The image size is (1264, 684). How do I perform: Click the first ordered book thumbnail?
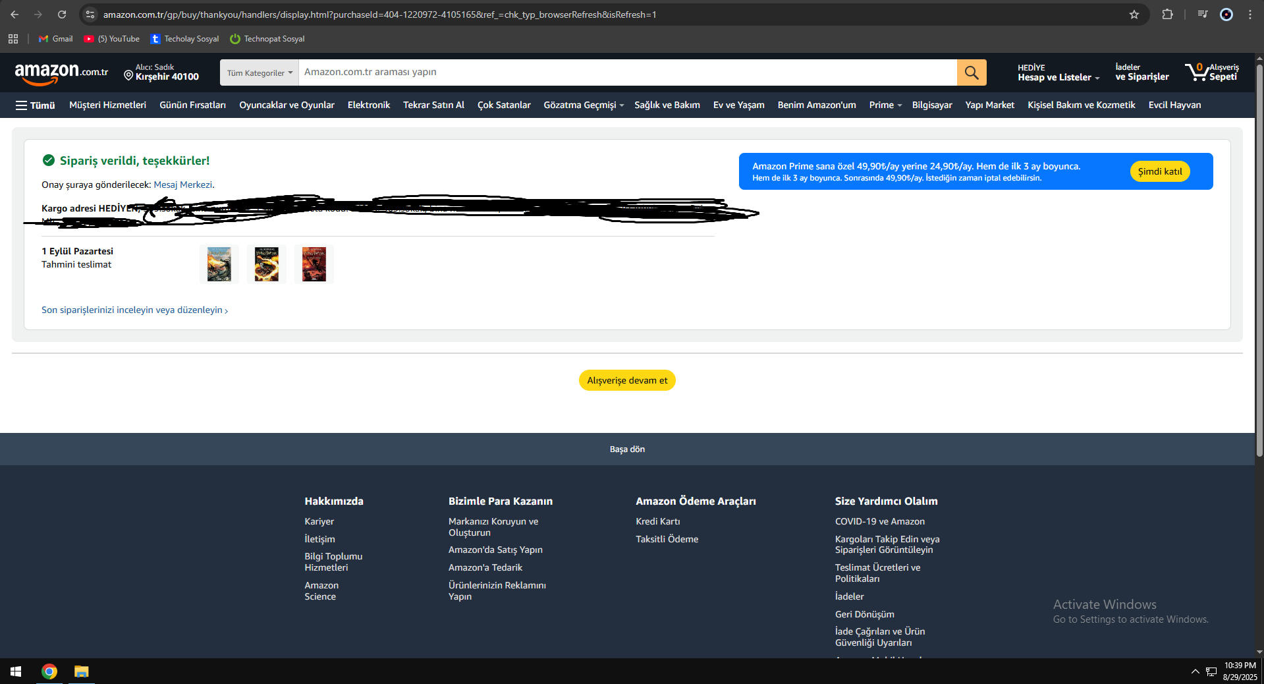click(219, 264)
